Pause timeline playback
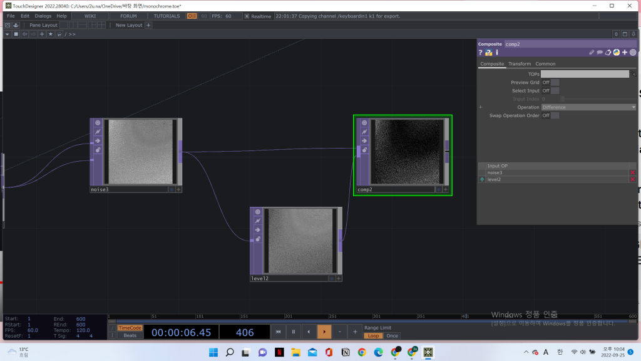Screen dimensions: 641x361 [293, 332]
